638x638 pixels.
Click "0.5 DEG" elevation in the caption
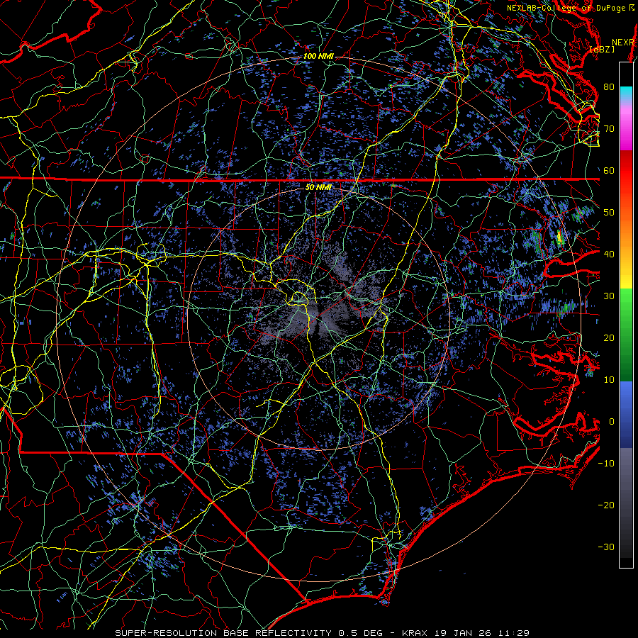point(360,633)
